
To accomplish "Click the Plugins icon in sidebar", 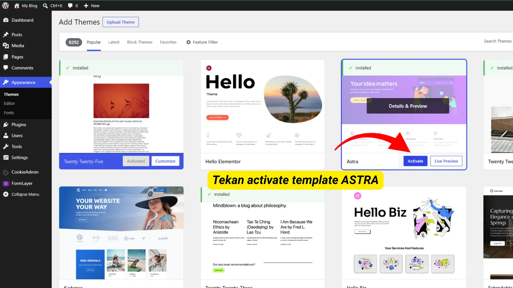I will pos(6,125).
